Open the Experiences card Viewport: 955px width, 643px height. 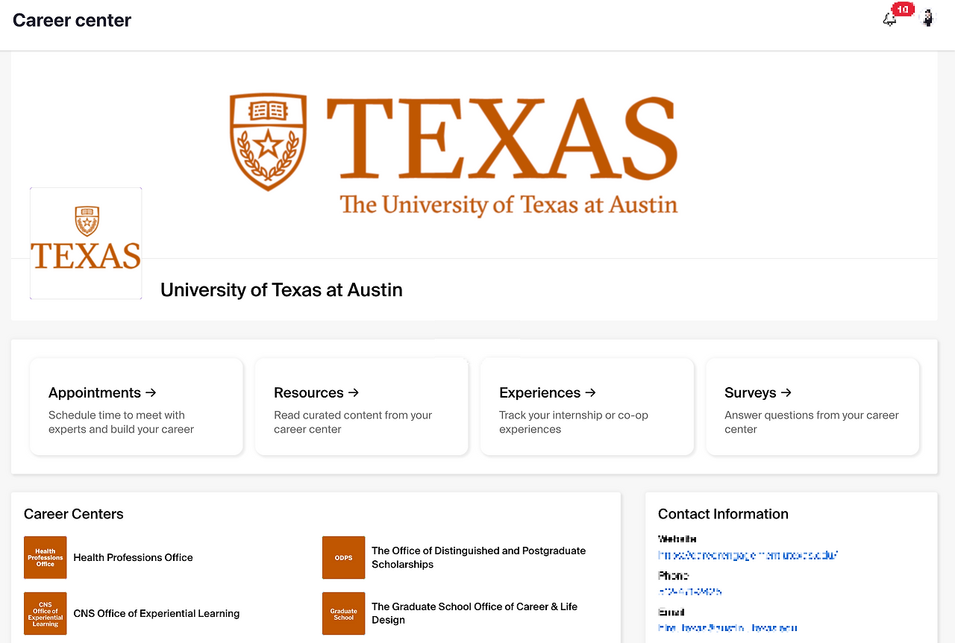pos(587,407)
